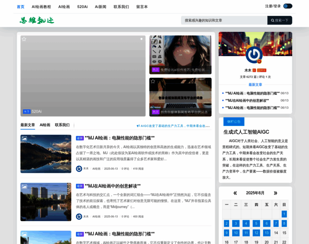Open the 520Ai banner title

click(37, 111)
